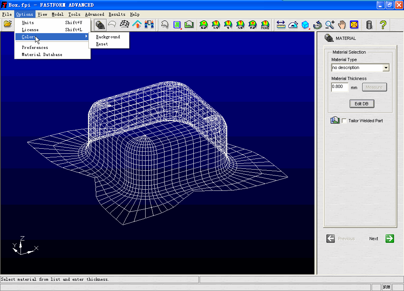Select the magnifier zoom tool
The width and height of the screenshot is (404, 291).
point(330,25)
